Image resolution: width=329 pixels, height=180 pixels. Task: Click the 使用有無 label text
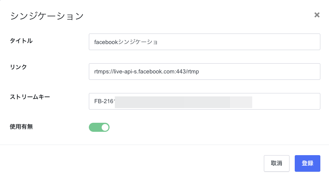coord(21,127)
